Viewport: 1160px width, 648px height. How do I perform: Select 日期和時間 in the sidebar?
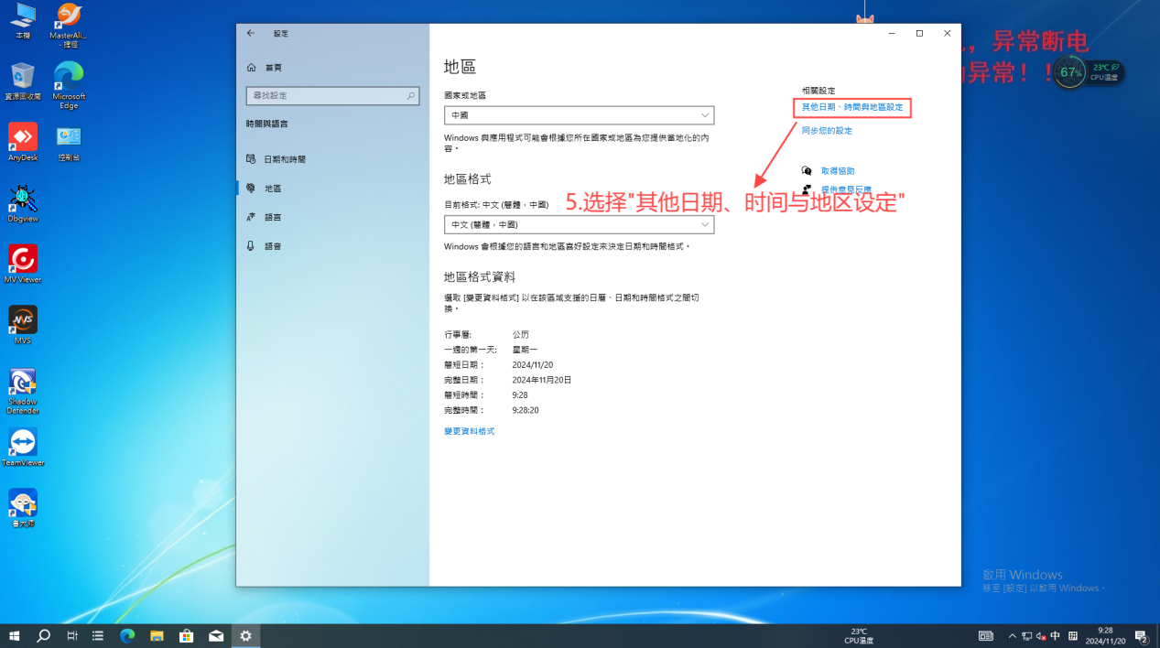(285, 159)
